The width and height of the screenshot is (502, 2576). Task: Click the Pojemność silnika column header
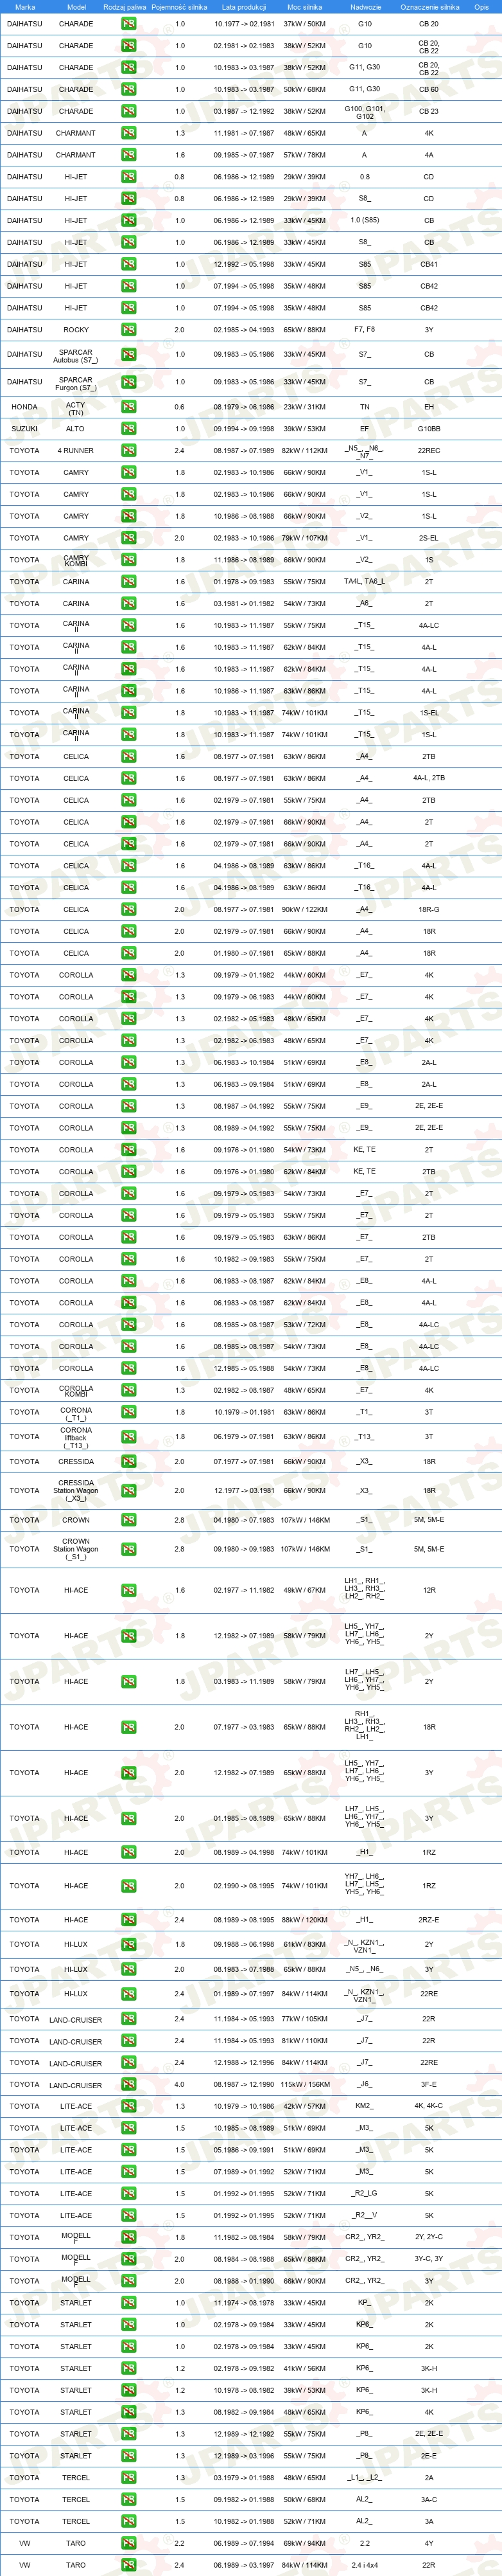click(x=180, y=7)
